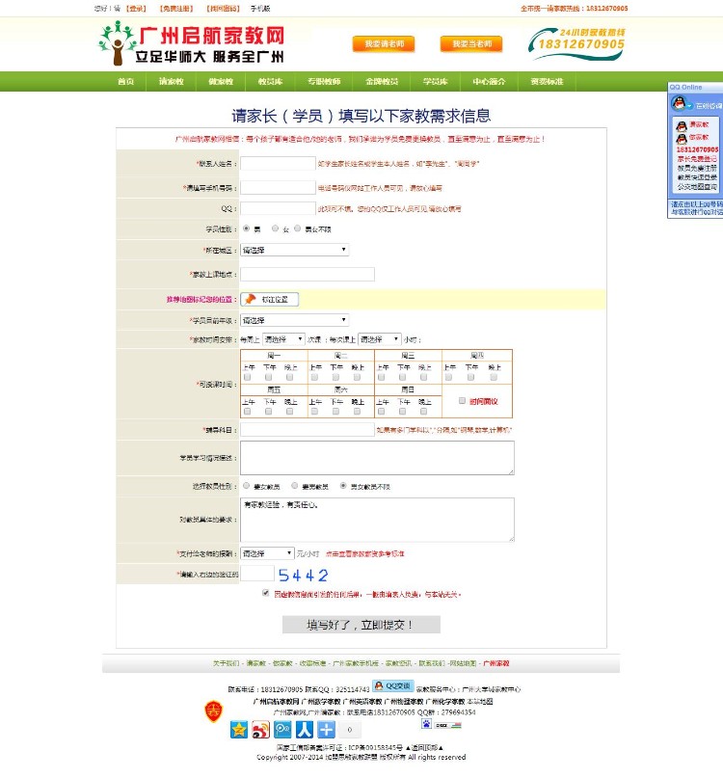Screen dimensions: 723x778
Task: Select 要女教员 tutor gender option
Action: pos(246,485)
